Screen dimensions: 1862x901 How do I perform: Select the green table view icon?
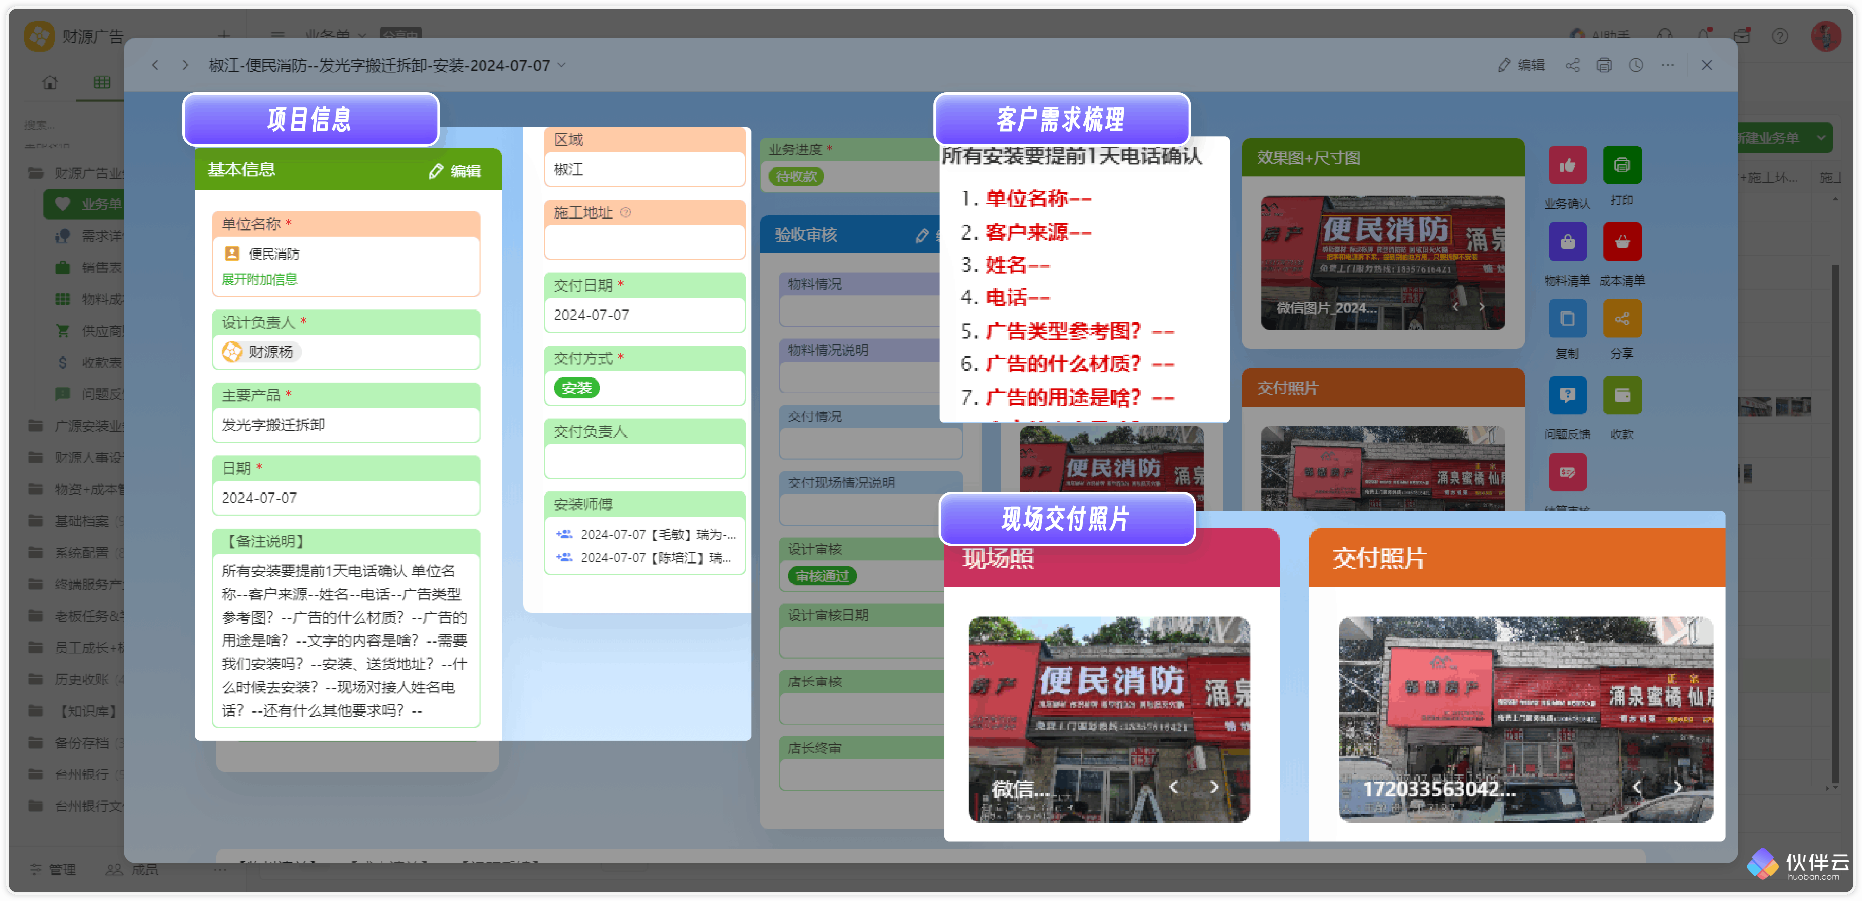tap(102, 82)
